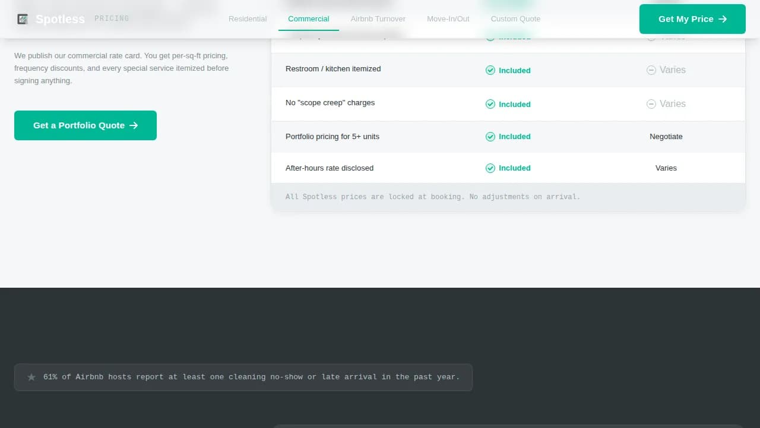Image resolution: width=760 pixels, height=428 pixels.
Task: Click the Get My Price button
Action: click(692, 18)
